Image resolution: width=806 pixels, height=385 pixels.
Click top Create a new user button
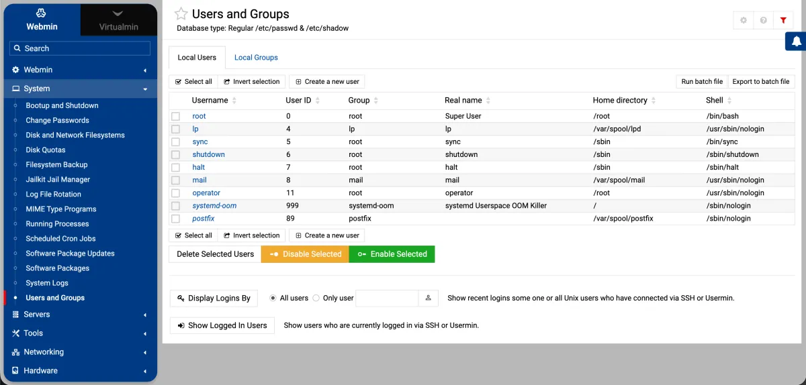[327, 81]
